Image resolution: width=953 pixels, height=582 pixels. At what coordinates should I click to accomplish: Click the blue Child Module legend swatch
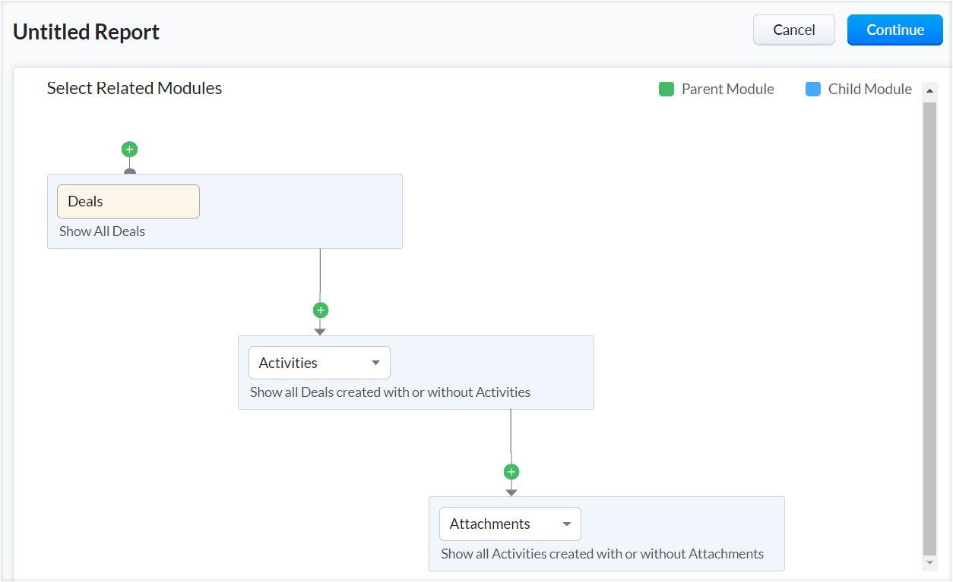(x=813, y=90)
